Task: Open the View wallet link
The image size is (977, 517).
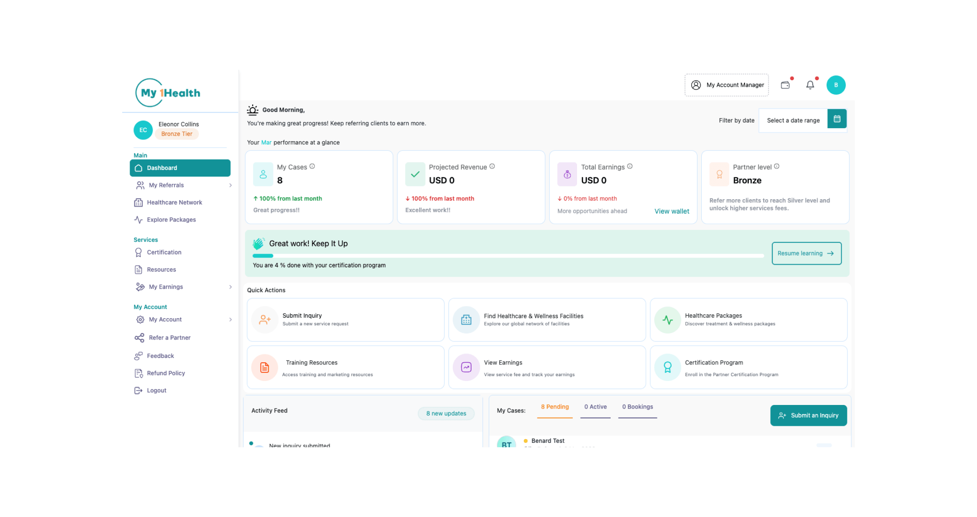Action: [x=672, y=211]
